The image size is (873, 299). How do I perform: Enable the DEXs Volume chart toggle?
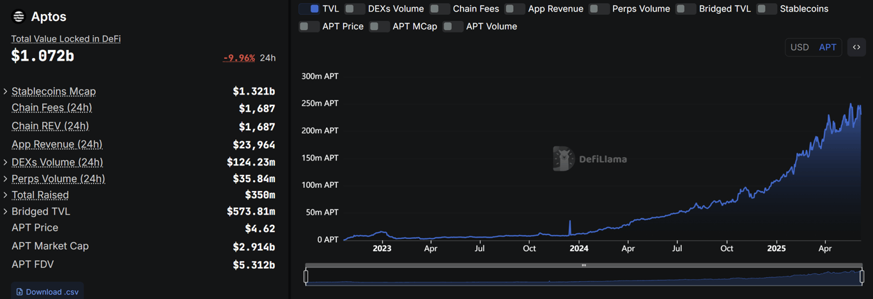click(355, 9)
